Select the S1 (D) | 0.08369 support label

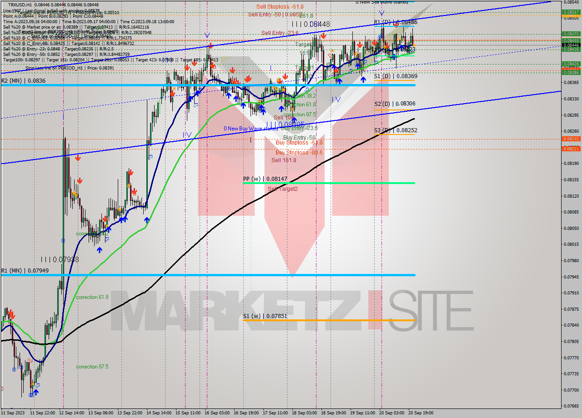coord(396,76)
